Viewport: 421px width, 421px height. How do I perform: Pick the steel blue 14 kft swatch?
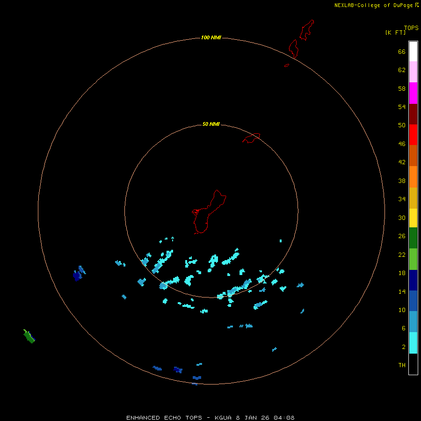[413, 322]
